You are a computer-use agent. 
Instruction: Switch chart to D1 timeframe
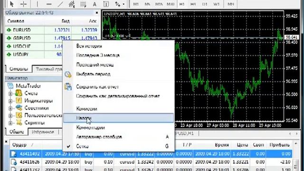(205, 4)
